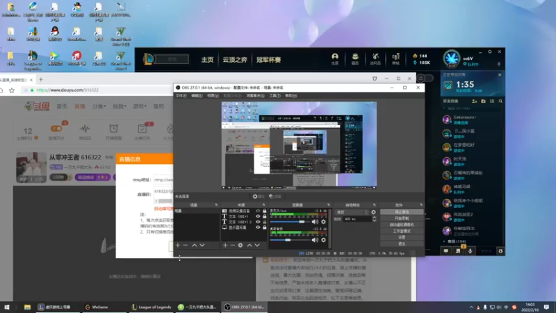Move source up in OBS sources panel
The image size is (556, 313).
click(250, 246)
